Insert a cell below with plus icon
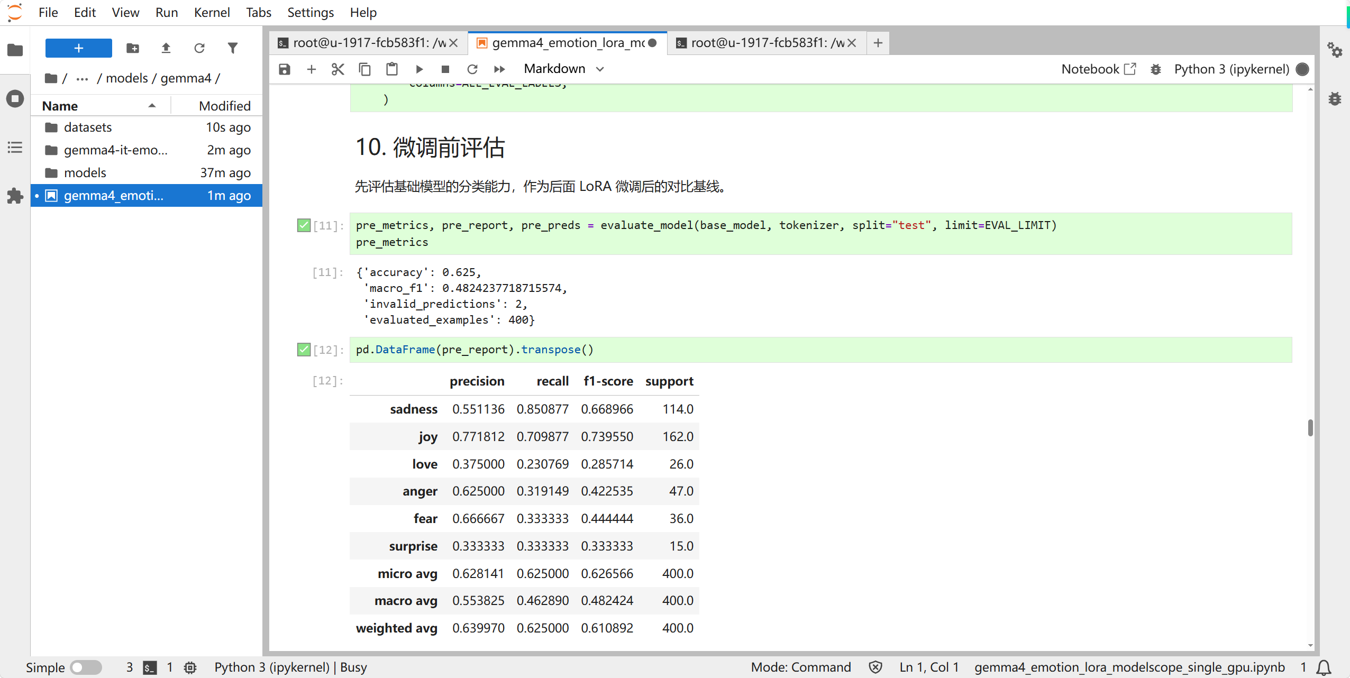Image resolution: width=1350 pixels, height=678 pixels. (312, 69)
